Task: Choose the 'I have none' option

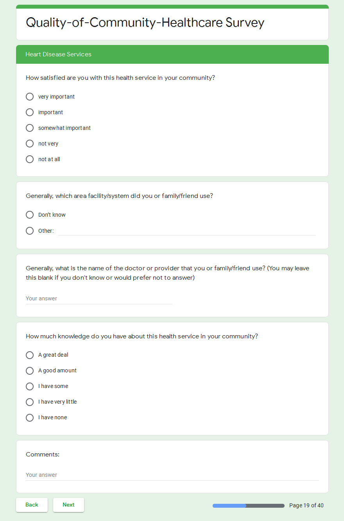Action: point(30,418)
